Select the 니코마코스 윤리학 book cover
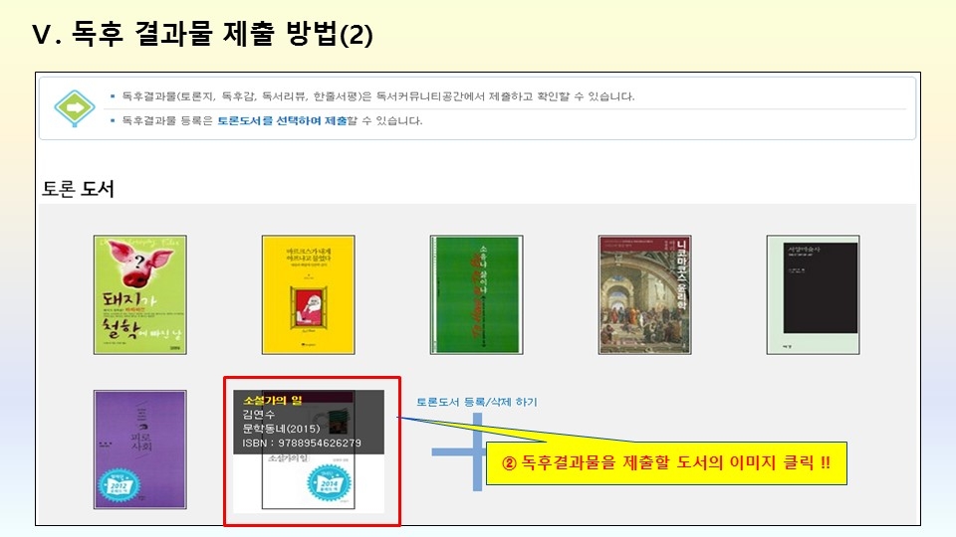This screenshot has width=956, height=537. point(645,294)
